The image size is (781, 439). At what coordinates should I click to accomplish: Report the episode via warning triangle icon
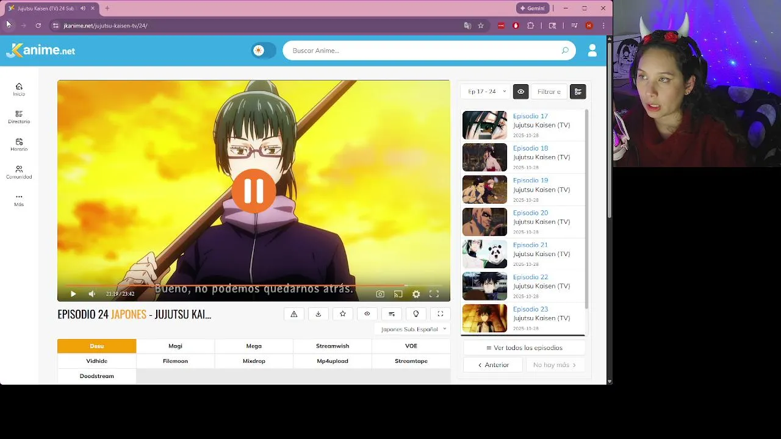[294, 314]
